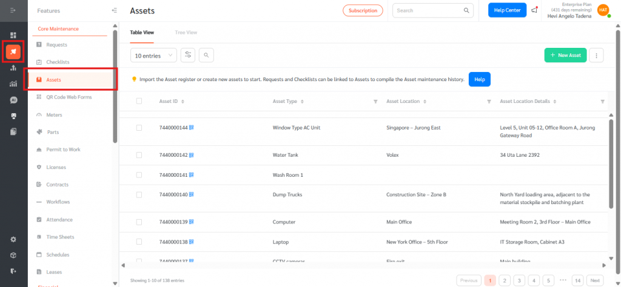Tick the checkbox for asset 7440000142
Image resolution: width=621 pixels, height=287 pixels.
[x=139, y=155]
